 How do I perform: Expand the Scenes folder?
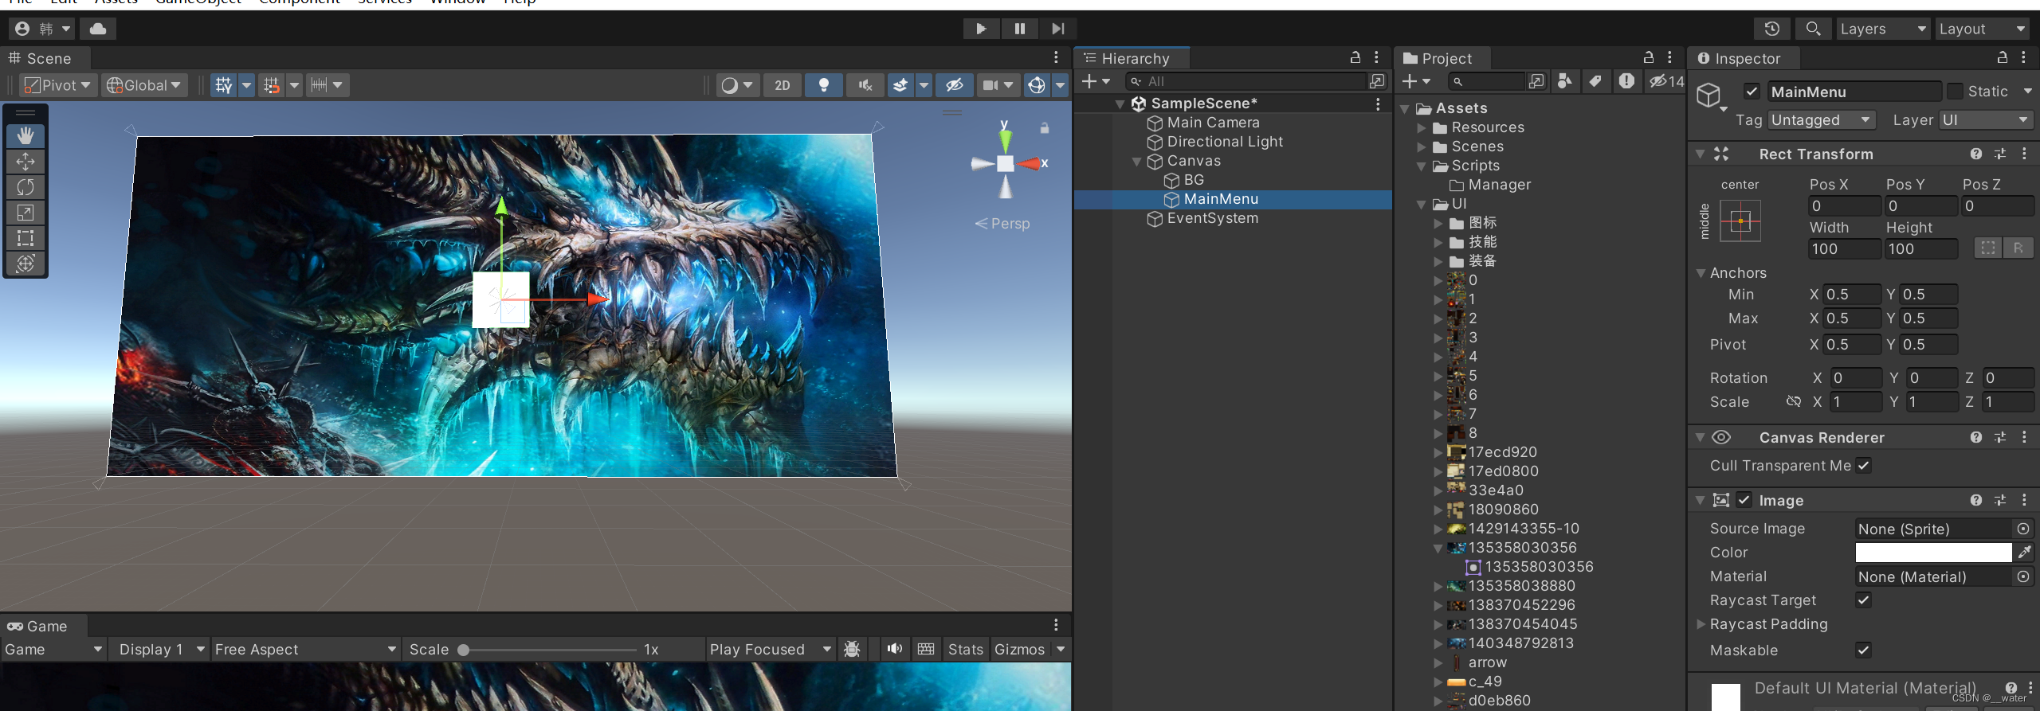(x=1422, y=146)
